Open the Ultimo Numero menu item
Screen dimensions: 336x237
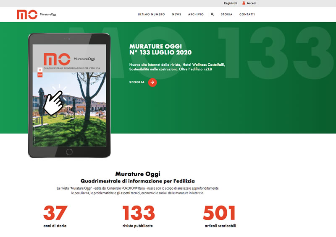(151, 14)
